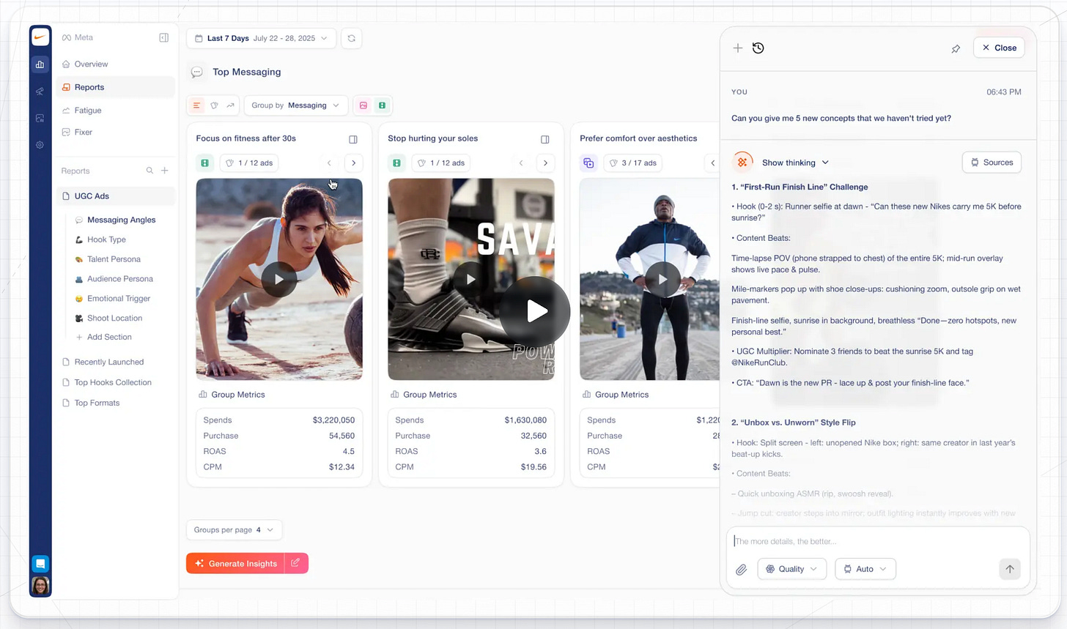Play the Focus on fitness video thumbnail

279,279
